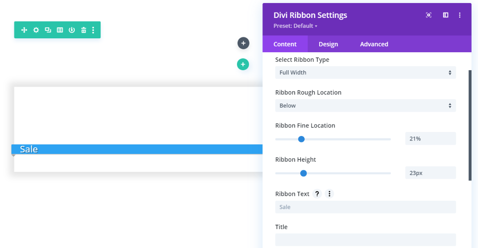The width and height of the screenshot is (478, 248).
Task: Open Select Ribbon Type dropdown
Action: (x=365, y=73)
